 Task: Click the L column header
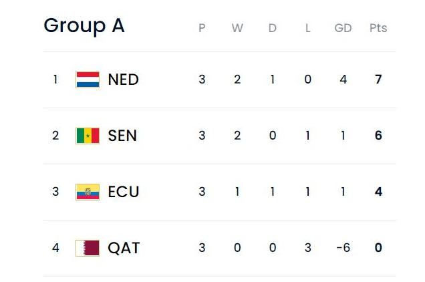pos(308,28)
